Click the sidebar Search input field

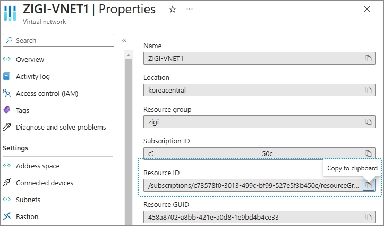pyautogui.click(x=58, y=40)
